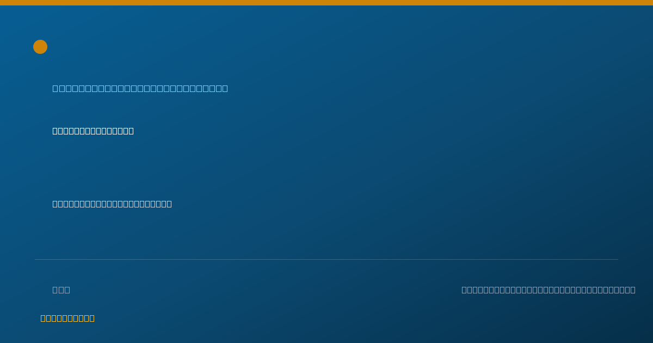Click the short gray footer label on left
This screenshot has width=653, height=343.
61,290
